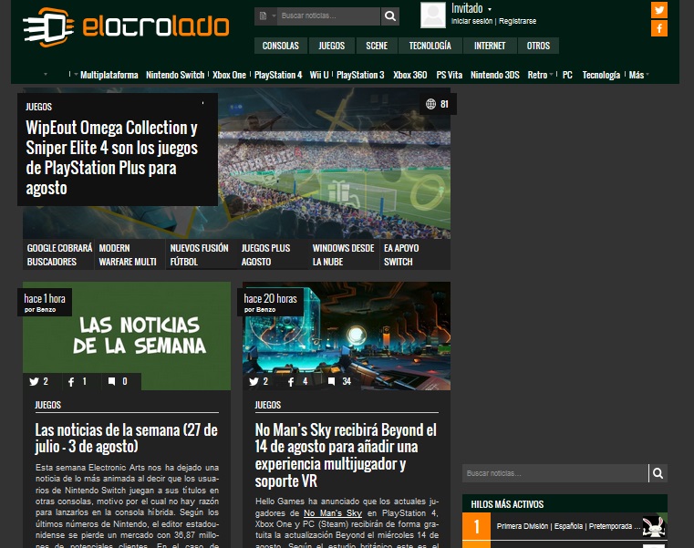Screen dimensions: 694x548
Task: Click underlined No Man's Sky text link
Action: 333,513
